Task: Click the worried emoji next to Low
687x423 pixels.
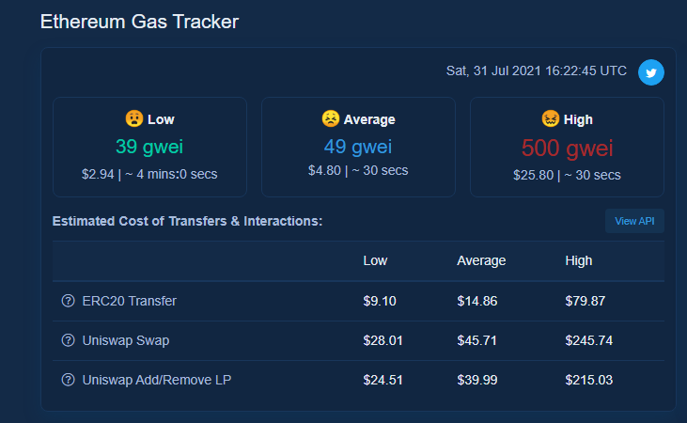Action: 134,118
